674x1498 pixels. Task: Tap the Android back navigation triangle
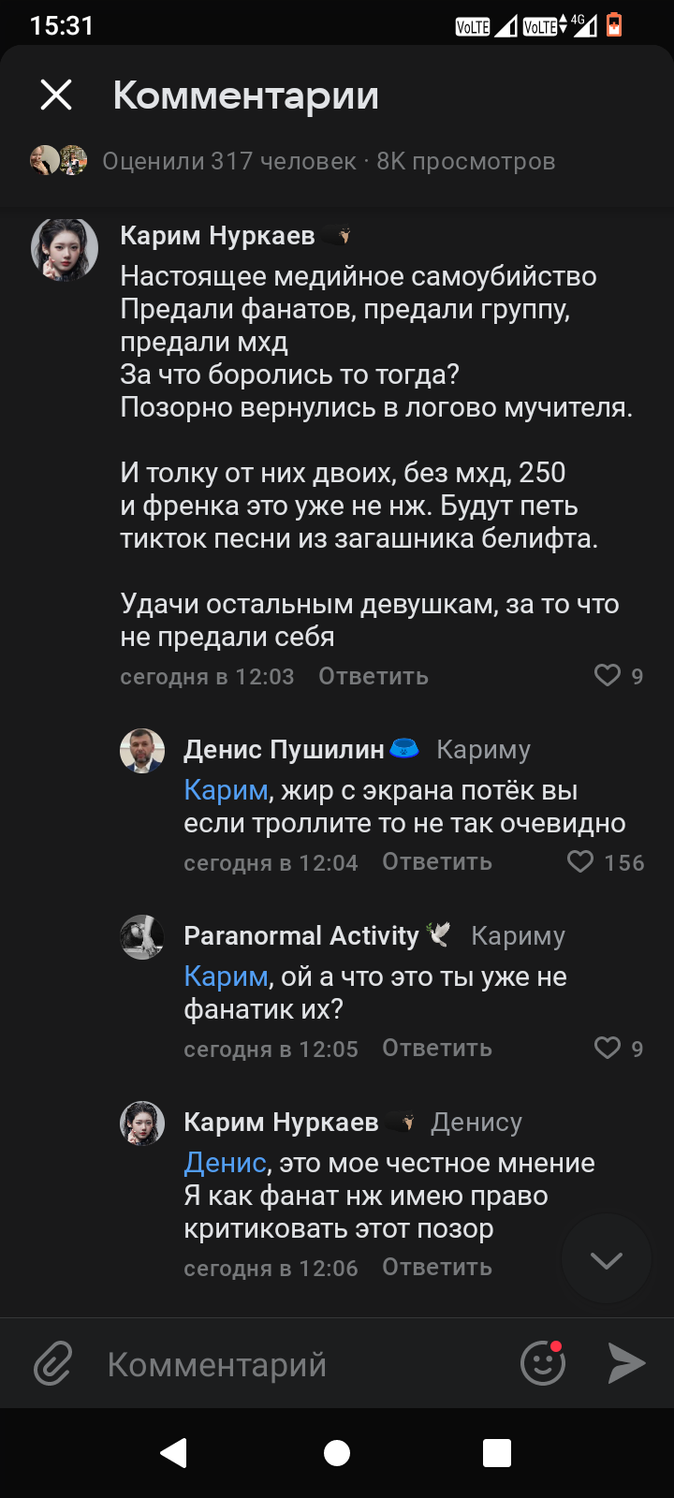click(x=174, y=1452)
